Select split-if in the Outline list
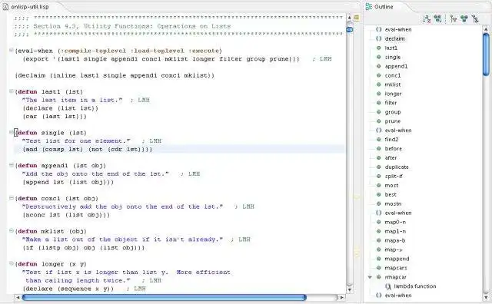This screenshot has height=304, width=492. (394, 176)
